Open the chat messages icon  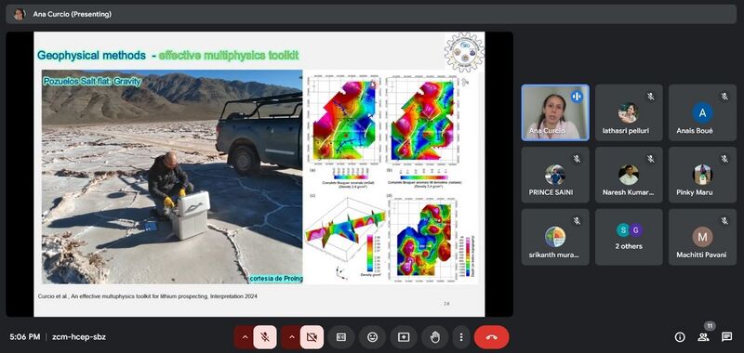coord(726,337)
